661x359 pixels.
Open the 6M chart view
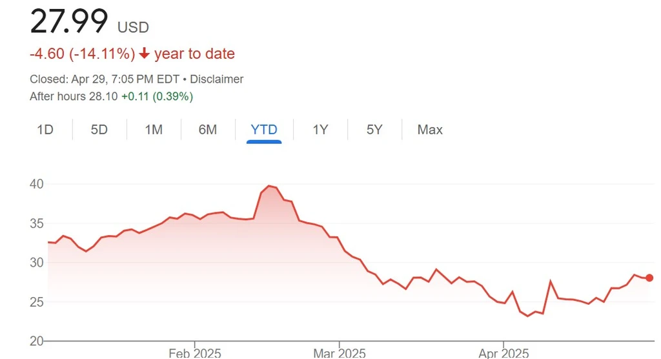tap(207, 130)
